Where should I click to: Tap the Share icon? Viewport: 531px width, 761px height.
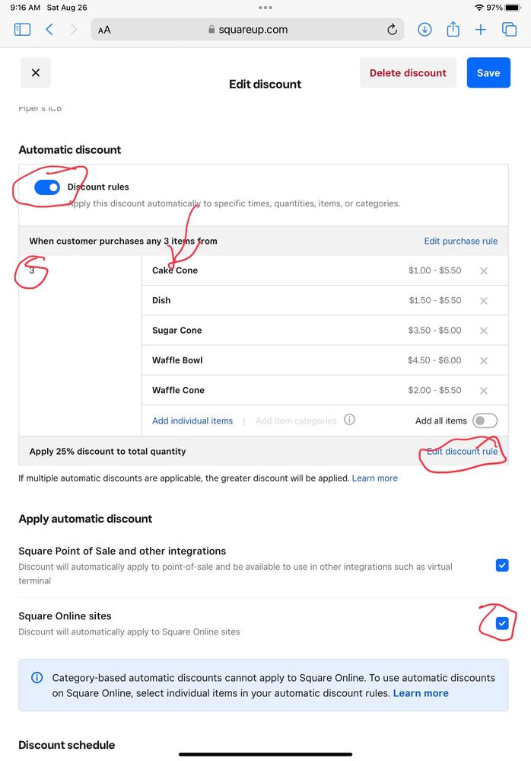(x=453, y=30)
